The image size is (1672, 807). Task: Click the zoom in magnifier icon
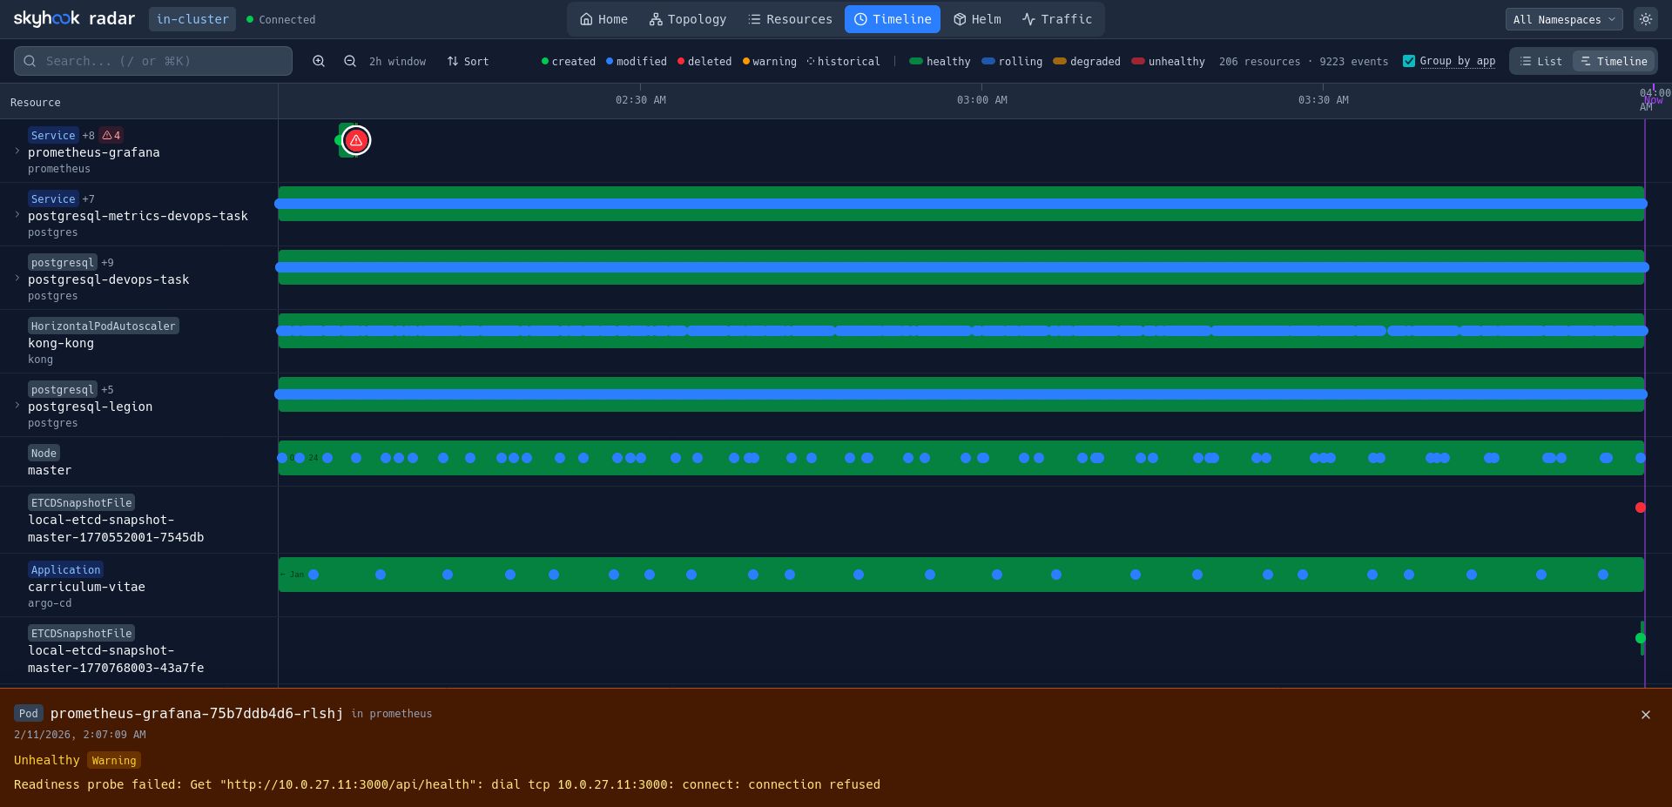click(319, 61)
